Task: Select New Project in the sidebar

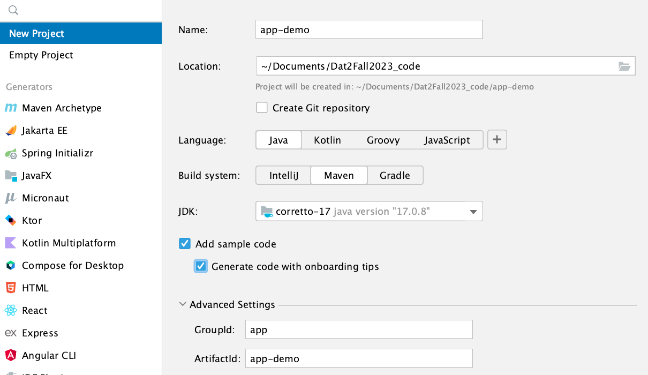Action: click(36, 33)
